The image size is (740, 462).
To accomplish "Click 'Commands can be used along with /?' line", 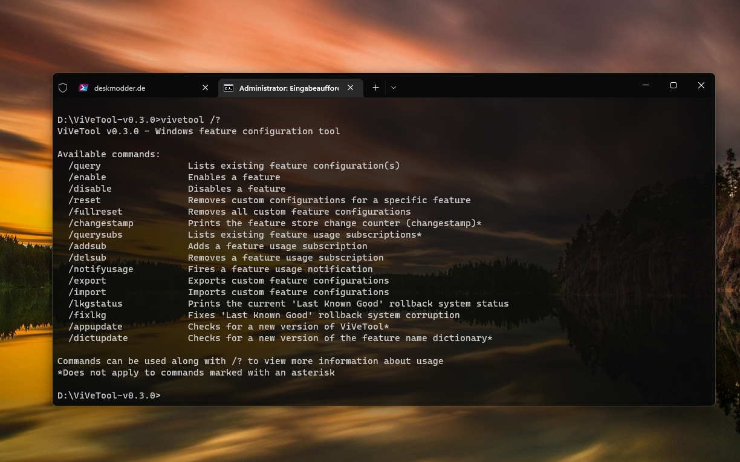I will point(250,361).
